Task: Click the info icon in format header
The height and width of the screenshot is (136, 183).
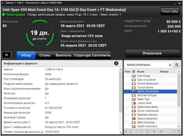Action: pos(116,63)
